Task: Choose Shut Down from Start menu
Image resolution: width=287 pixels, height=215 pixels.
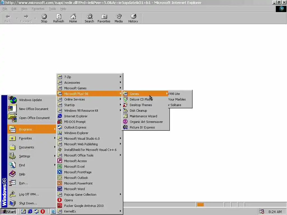Action: coord(32,203)
